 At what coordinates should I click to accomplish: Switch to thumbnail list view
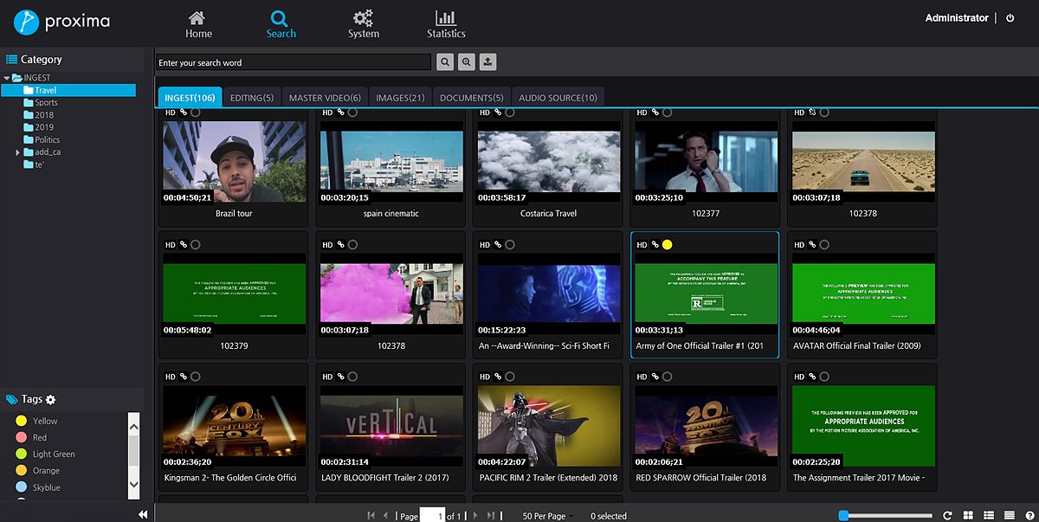tap(988, 516)
